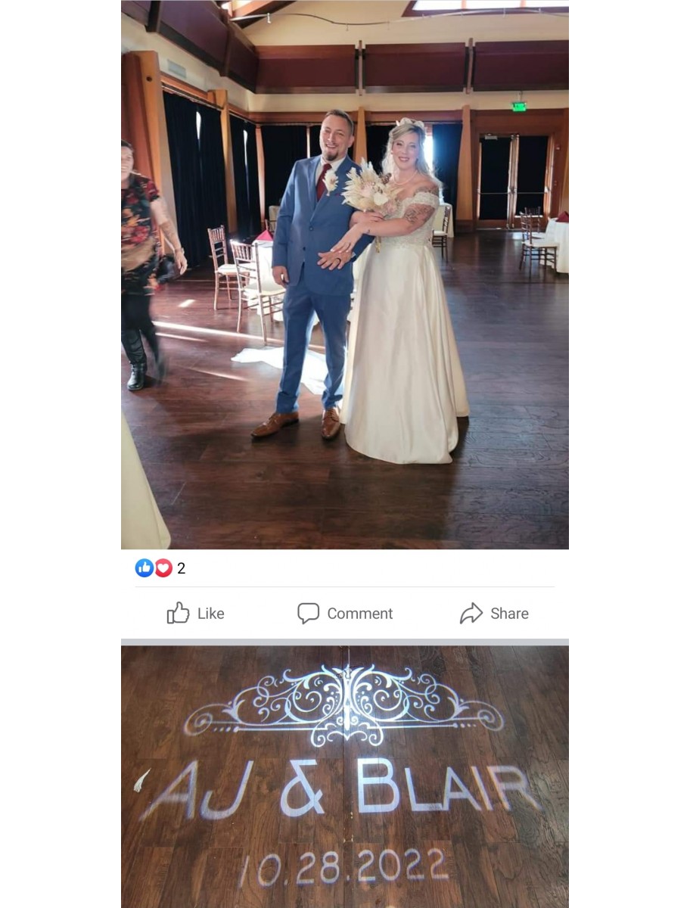Click the green exit sign in the photo
The height and width of the screenshot is (908, 690).
519,107
